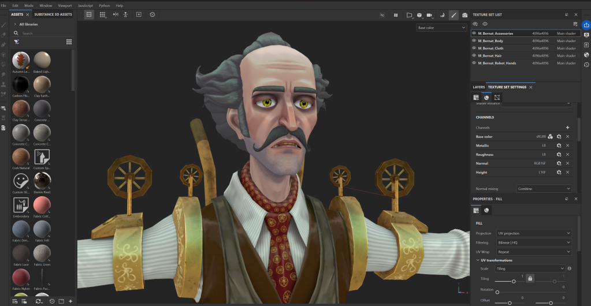Image resolution: width=591 pixels, height=306 pixels.
Task: Click the camera screenshot icon in the toolbar
Action: [464, 15]
